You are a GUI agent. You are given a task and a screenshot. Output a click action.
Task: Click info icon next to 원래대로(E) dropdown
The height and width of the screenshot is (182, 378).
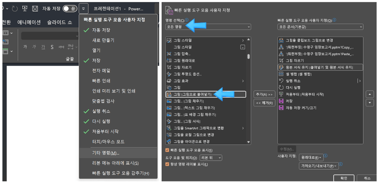click(x=326, y=156)
